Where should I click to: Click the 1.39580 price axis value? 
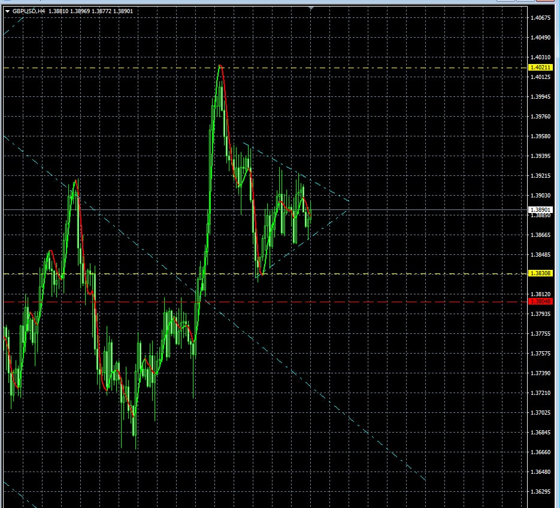[540, 136]
